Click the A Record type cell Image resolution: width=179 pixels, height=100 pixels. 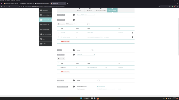[63, 33]
